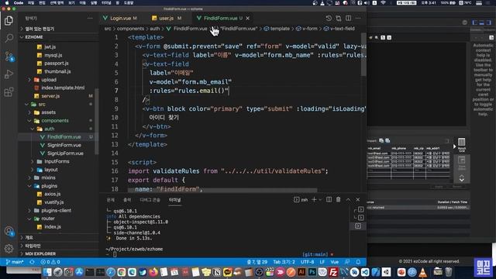This screenshot has height=279, width=496.
Task: Open Finder from the Dock
Action: point(47,272)
